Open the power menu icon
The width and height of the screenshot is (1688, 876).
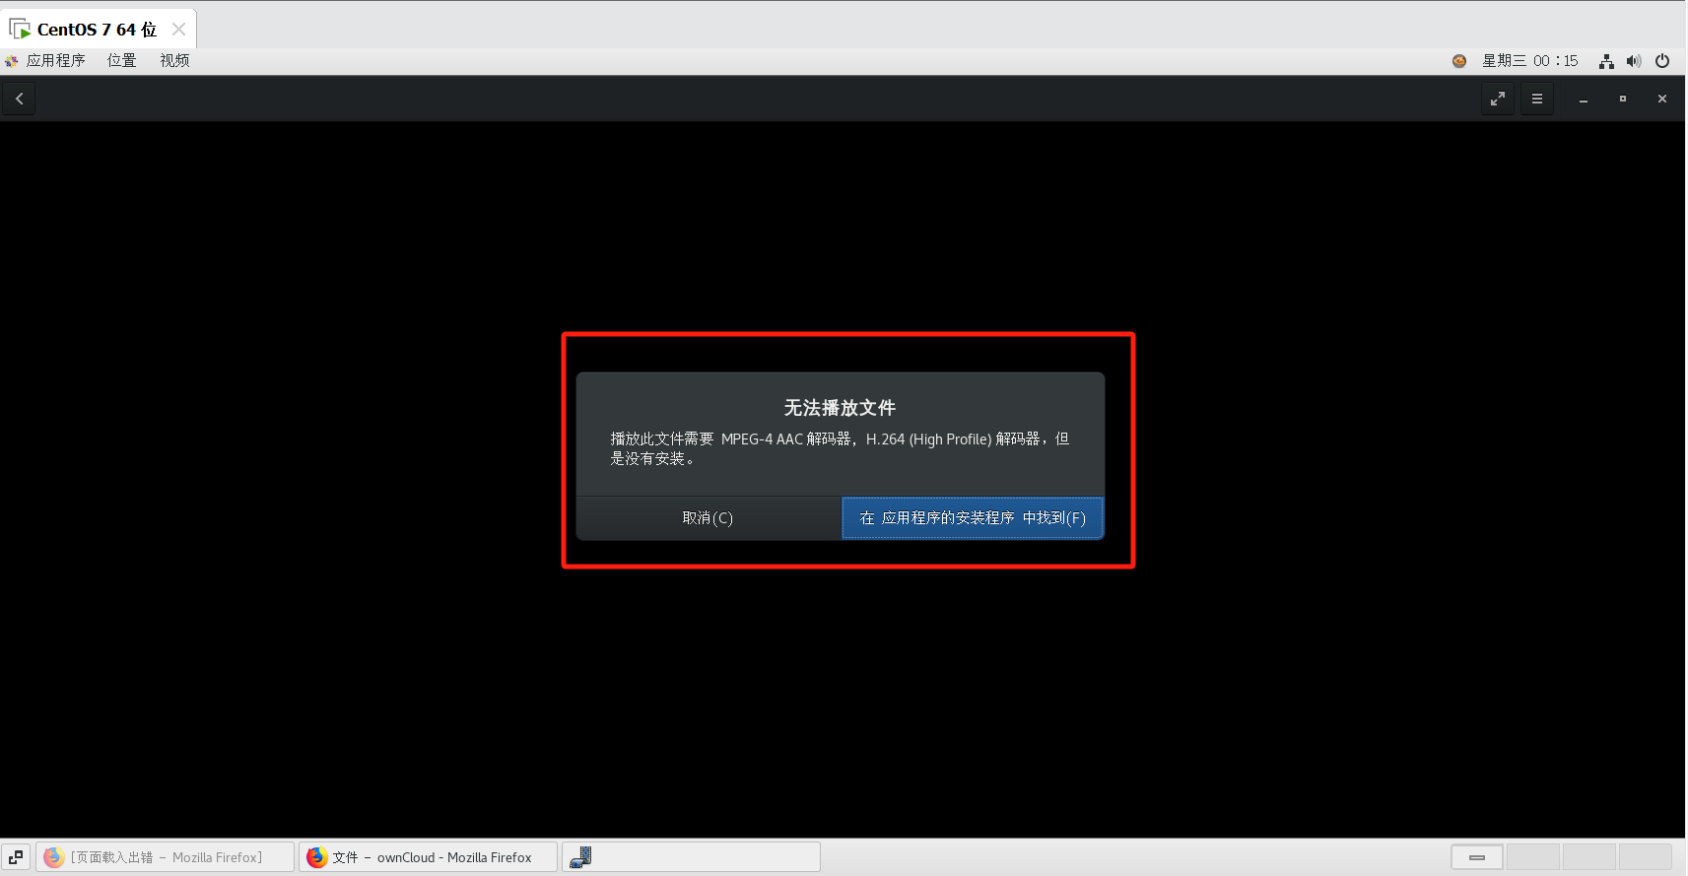[x=1662, y=61]
